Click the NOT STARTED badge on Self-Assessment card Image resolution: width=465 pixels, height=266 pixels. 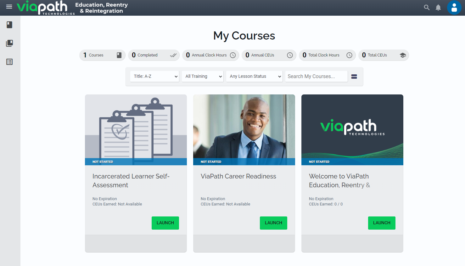tap(103, 162)
